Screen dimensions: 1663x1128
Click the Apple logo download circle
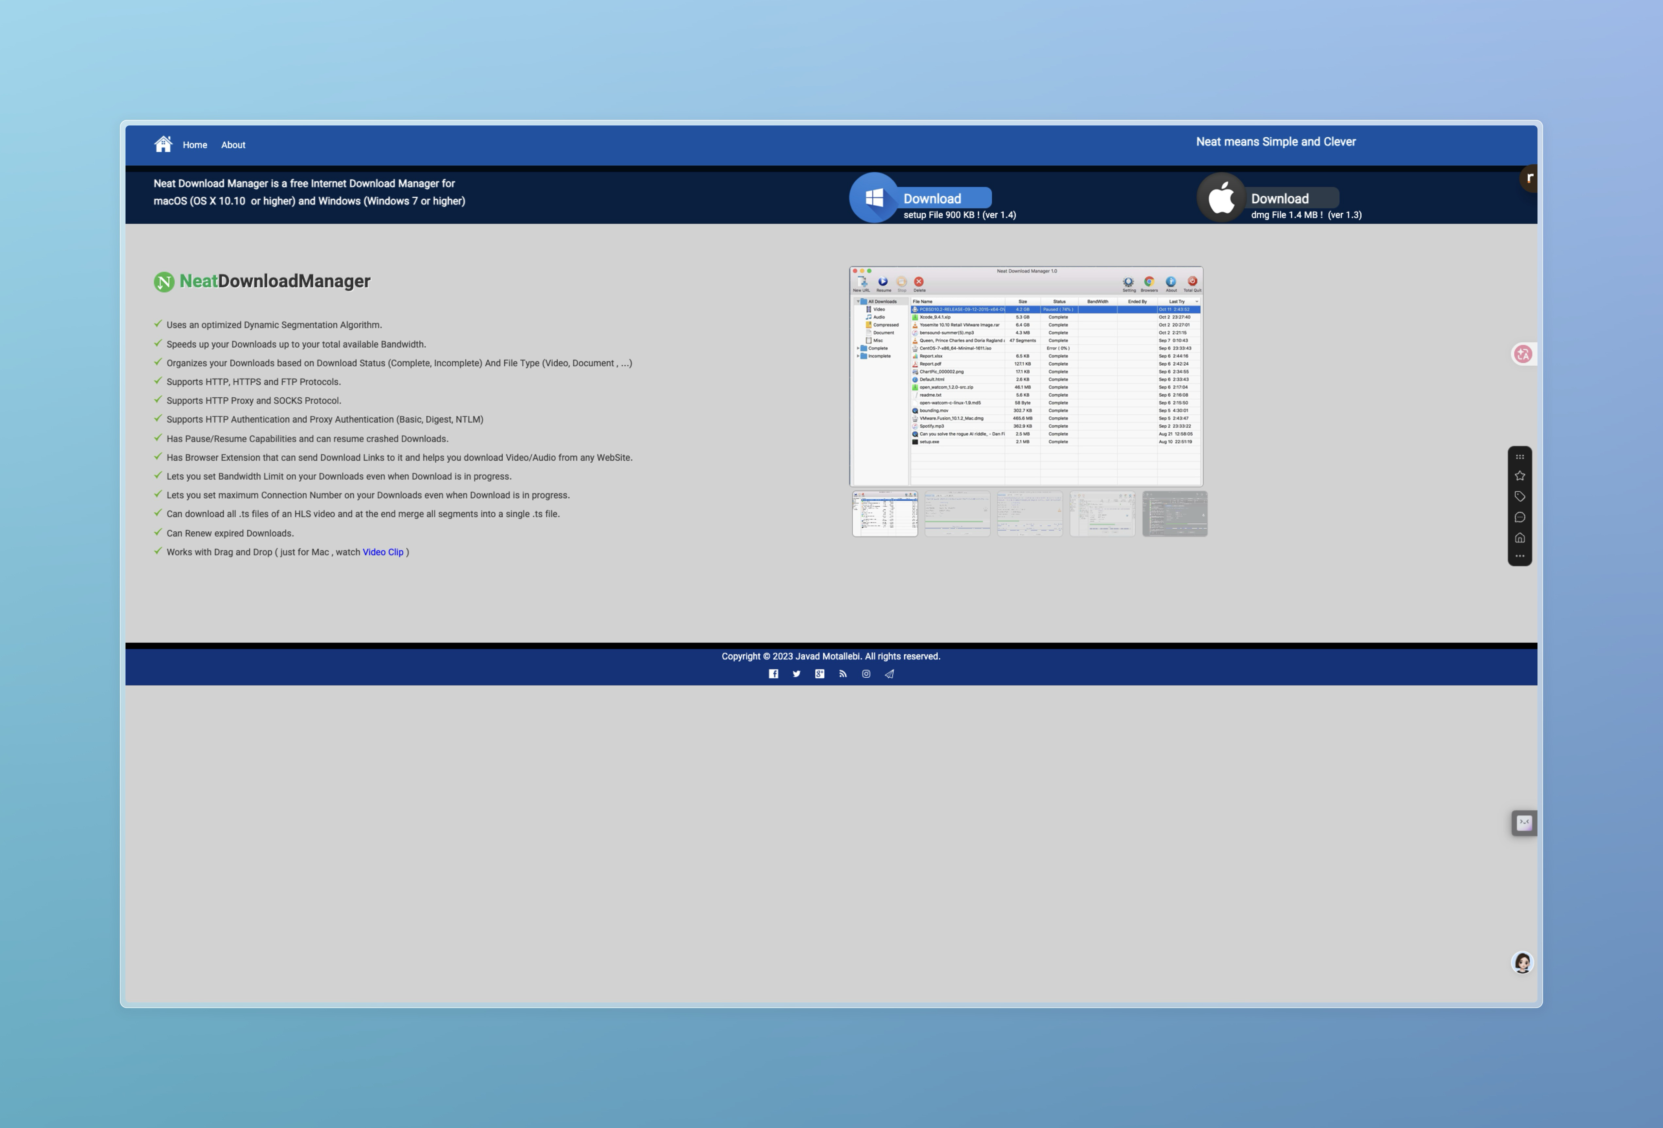tap(1221, 197)
